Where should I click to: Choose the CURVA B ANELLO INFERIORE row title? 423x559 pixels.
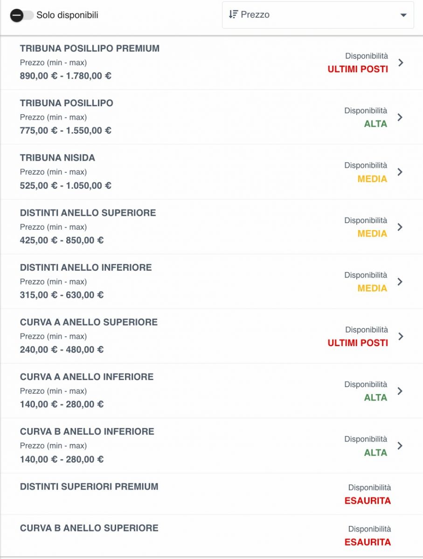click(x=87, y=431)
